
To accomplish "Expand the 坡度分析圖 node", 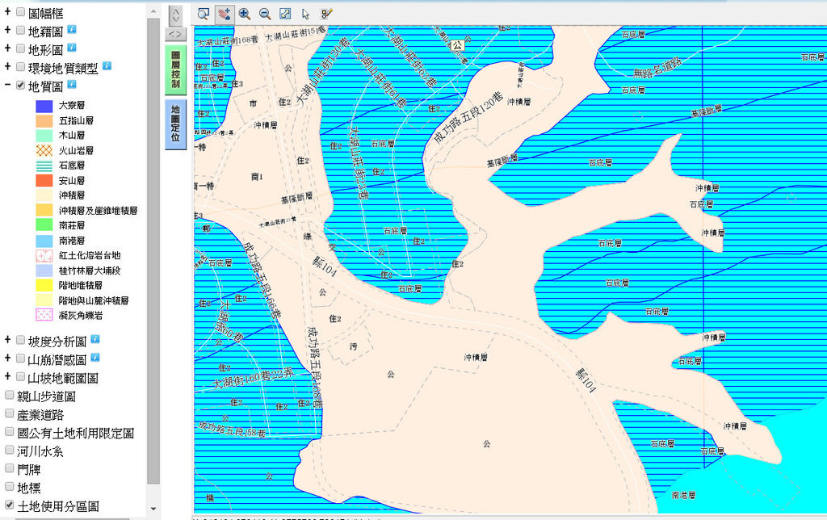I will tap(7, 340).
